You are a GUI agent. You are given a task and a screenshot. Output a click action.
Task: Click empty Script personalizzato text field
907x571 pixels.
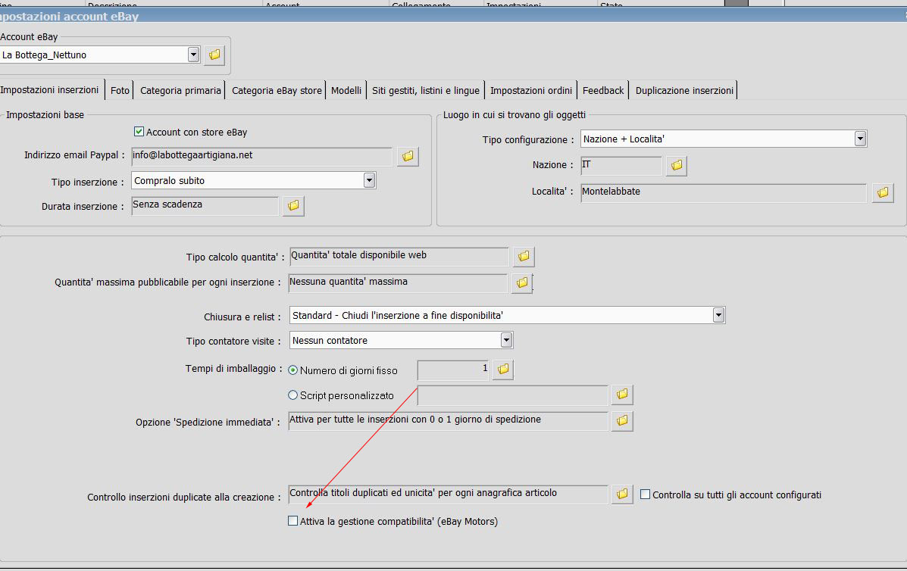click(512, 395)
